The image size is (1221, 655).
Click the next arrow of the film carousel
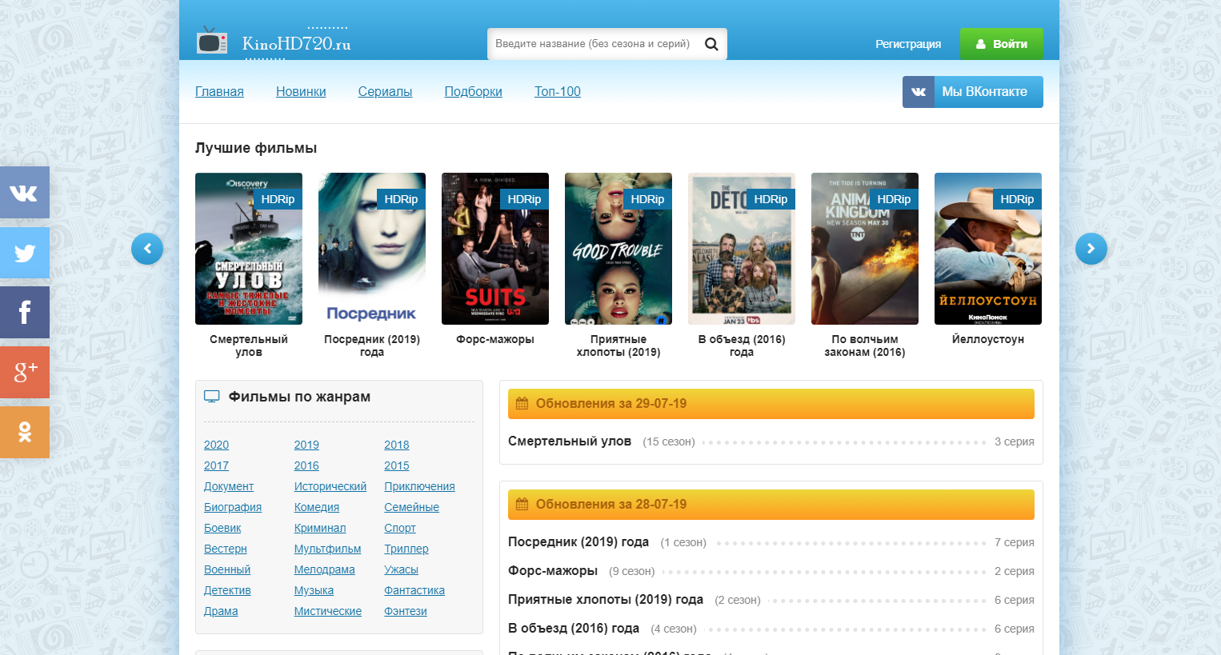1091,249
